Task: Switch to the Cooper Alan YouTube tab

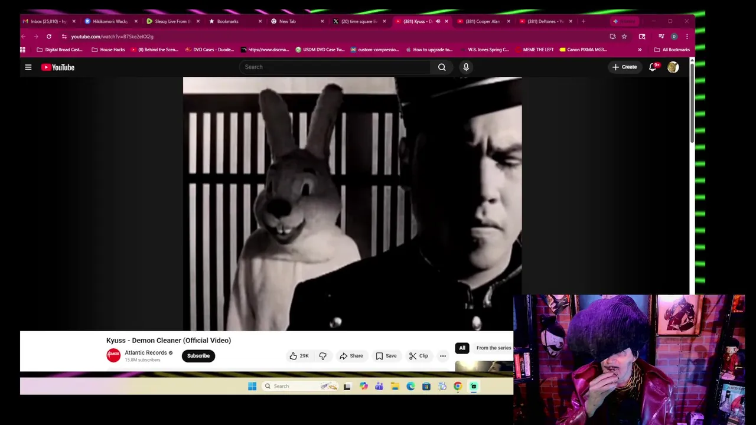Action: point(484,21)
